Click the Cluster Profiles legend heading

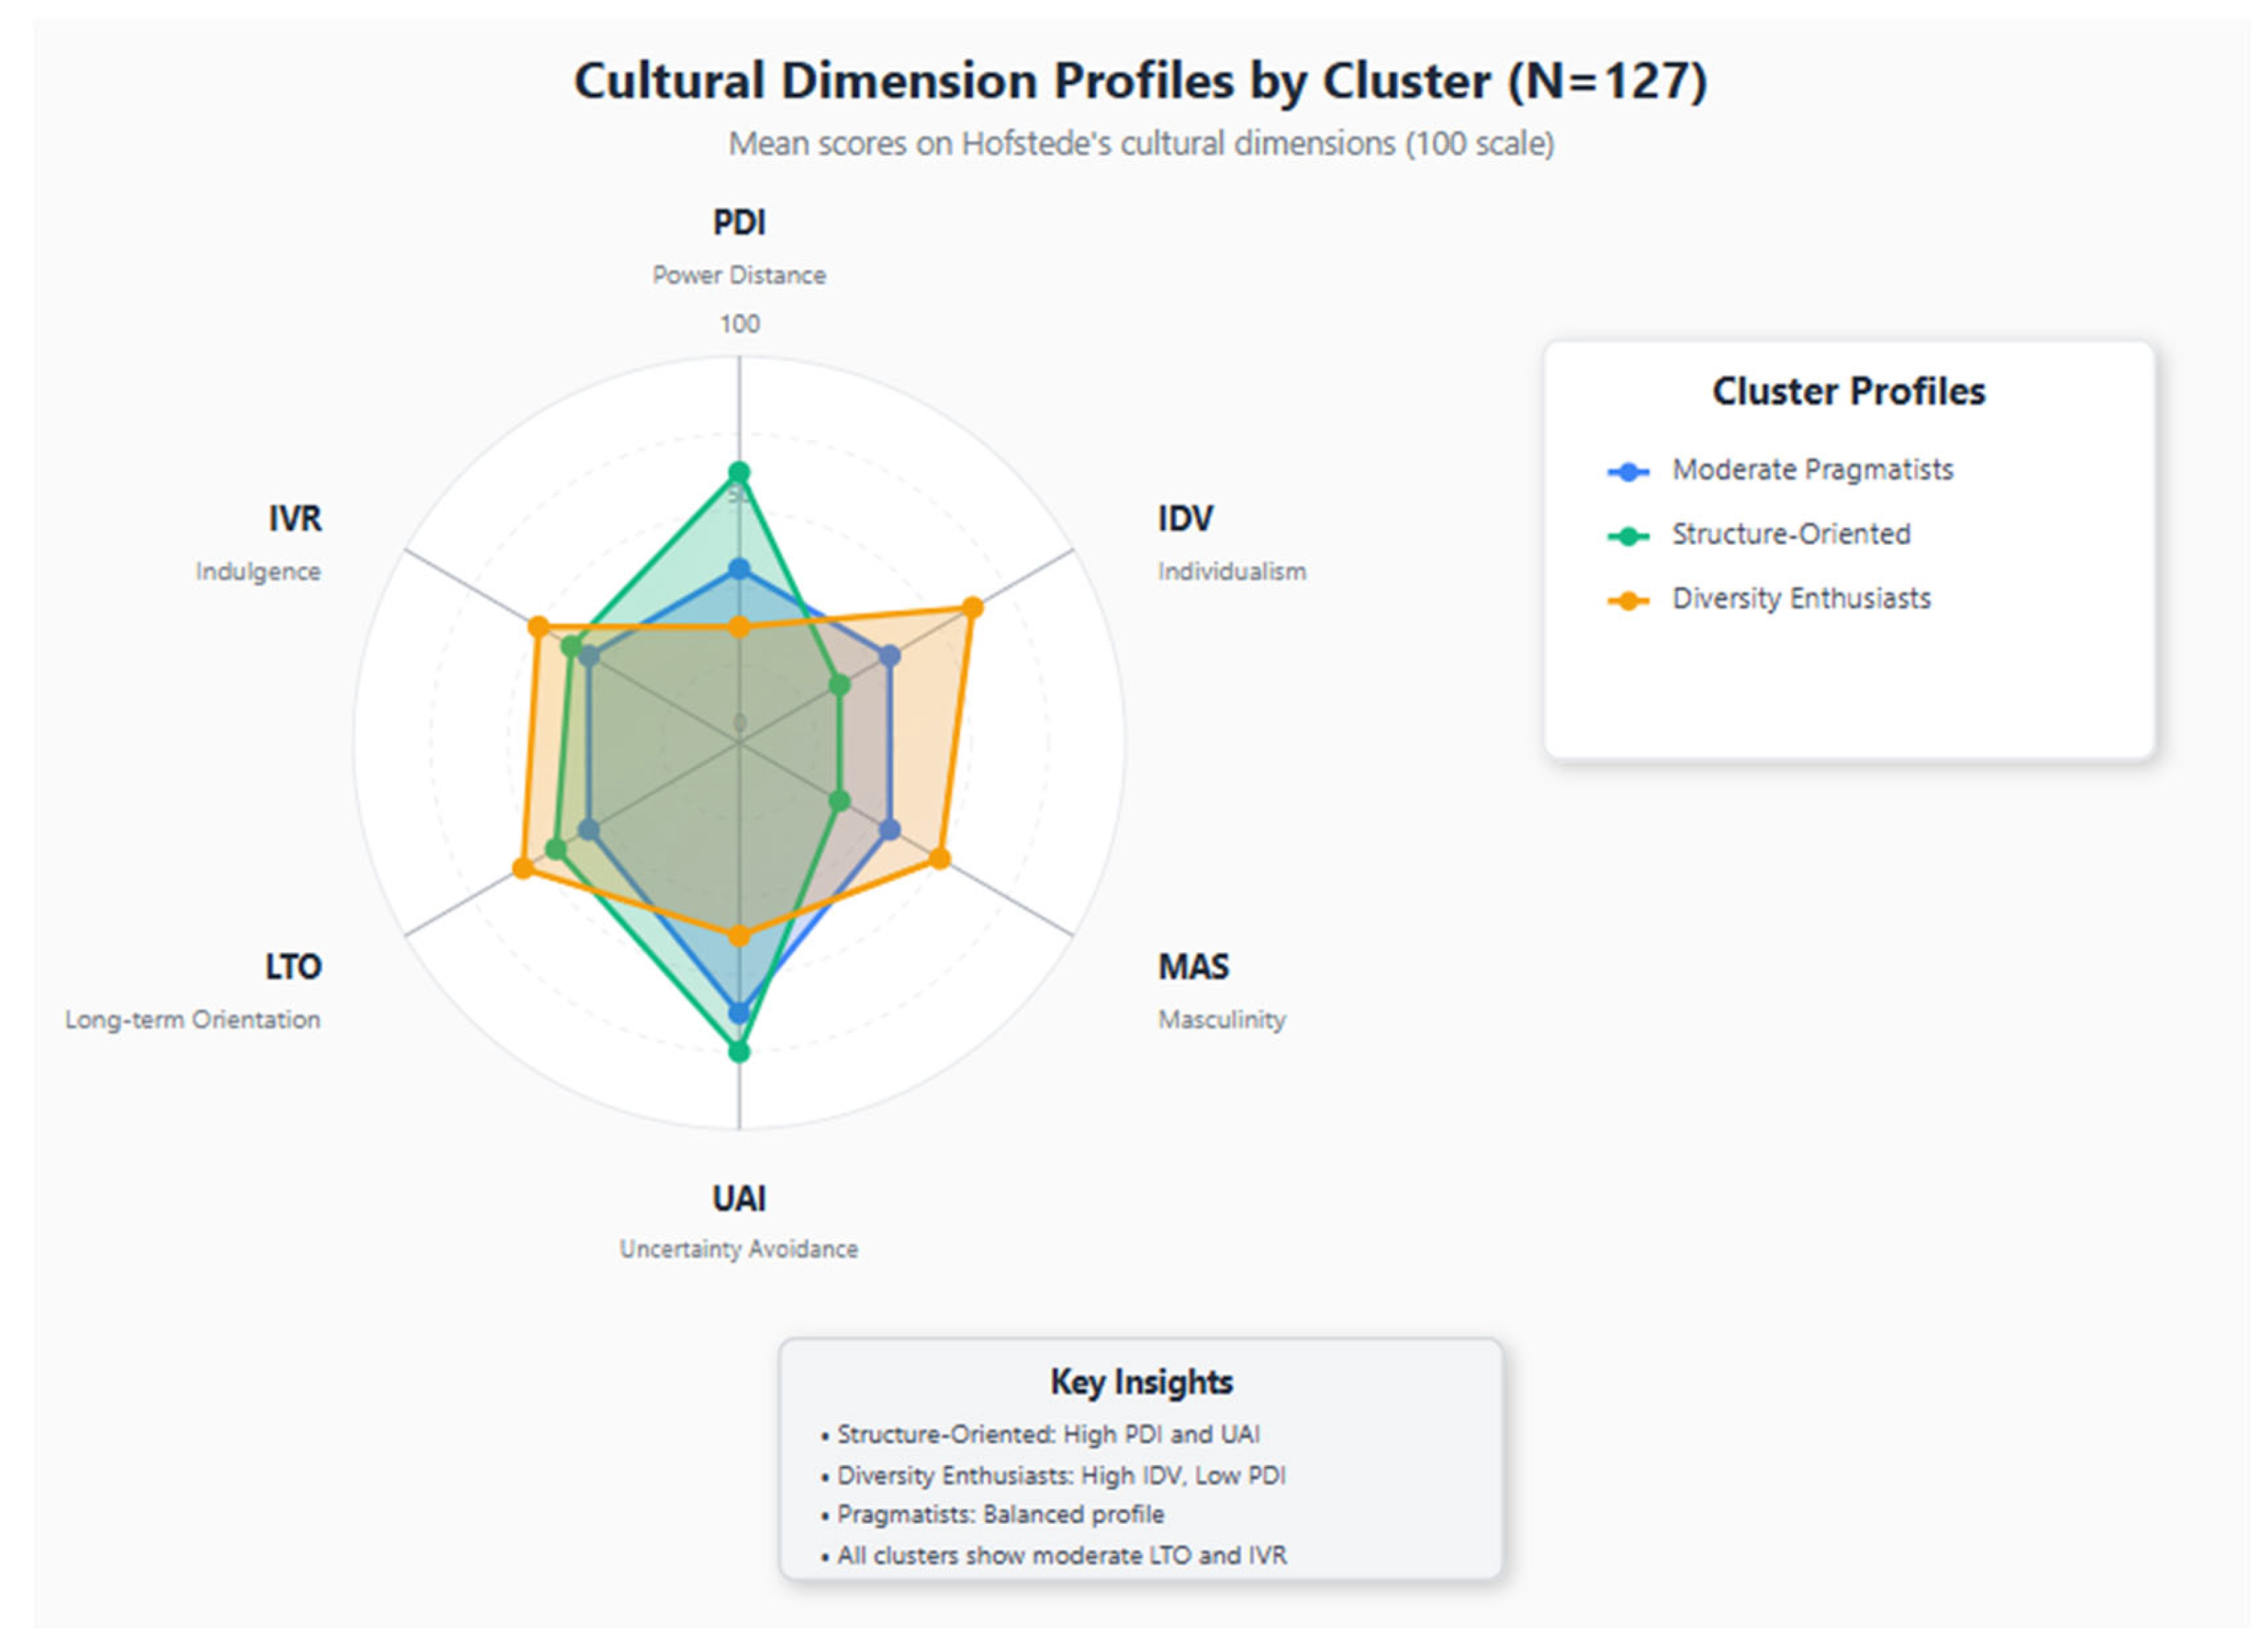1848,391
